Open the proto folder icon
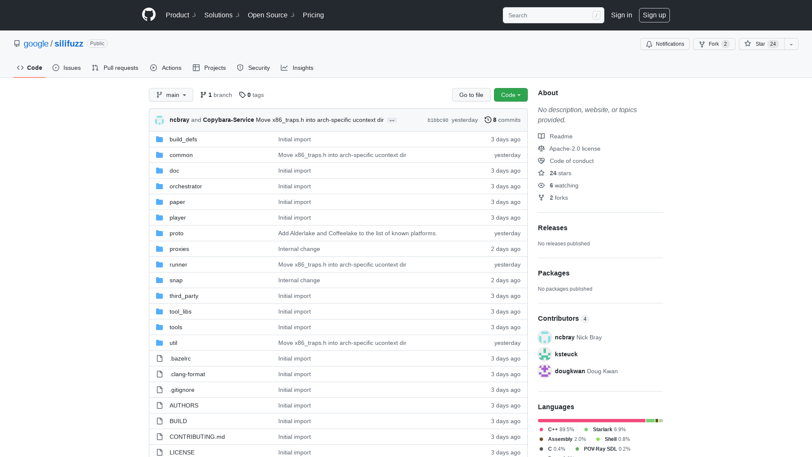Image resolution: width=812 pixels, height=457 pixels. (x=159, y=233)
